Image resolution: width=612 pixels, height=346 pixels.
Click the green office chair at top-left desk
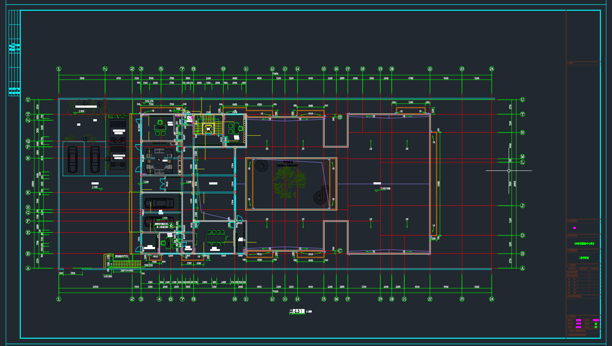(x=160, y=123)
